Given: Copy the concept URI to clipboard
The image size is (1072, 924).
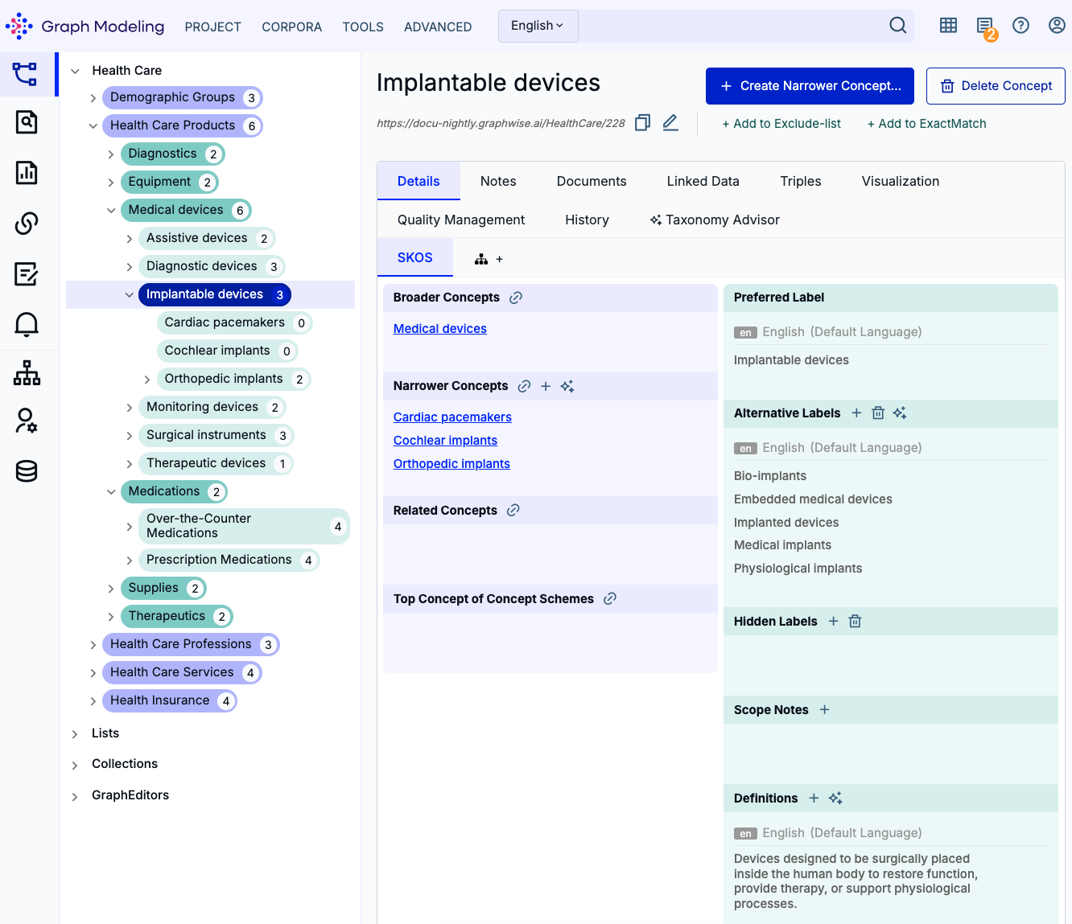Looking at the screenshot, I should (642, 123).
